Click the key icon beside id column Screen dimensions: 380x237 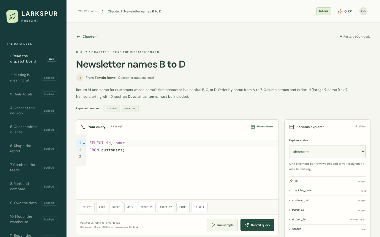pos(291,181)
